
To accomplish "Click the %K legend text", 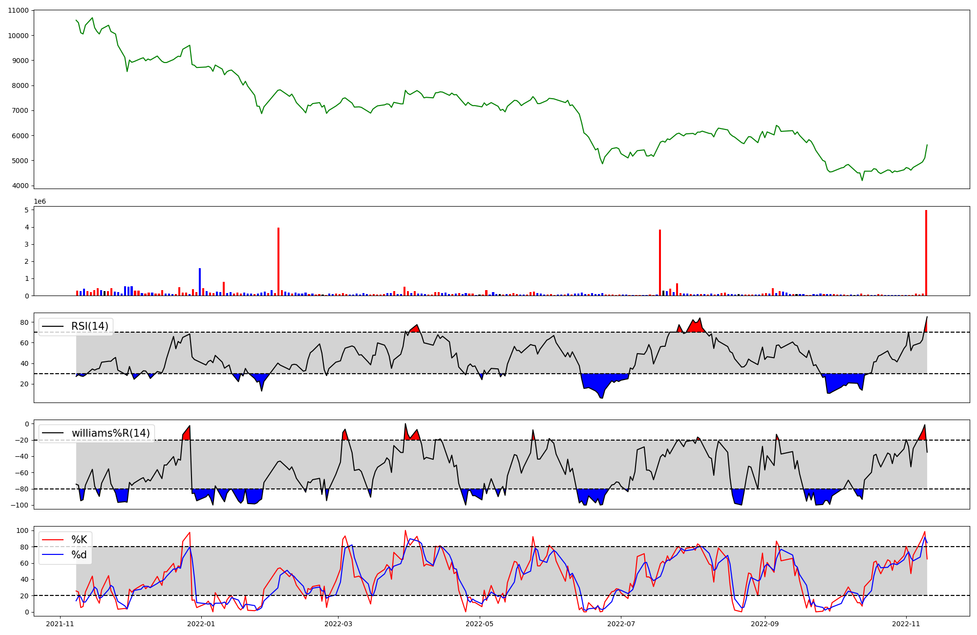I will 79,540.
